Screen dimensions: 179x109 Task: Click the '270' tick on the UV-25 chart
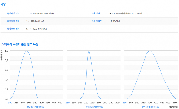99,102
